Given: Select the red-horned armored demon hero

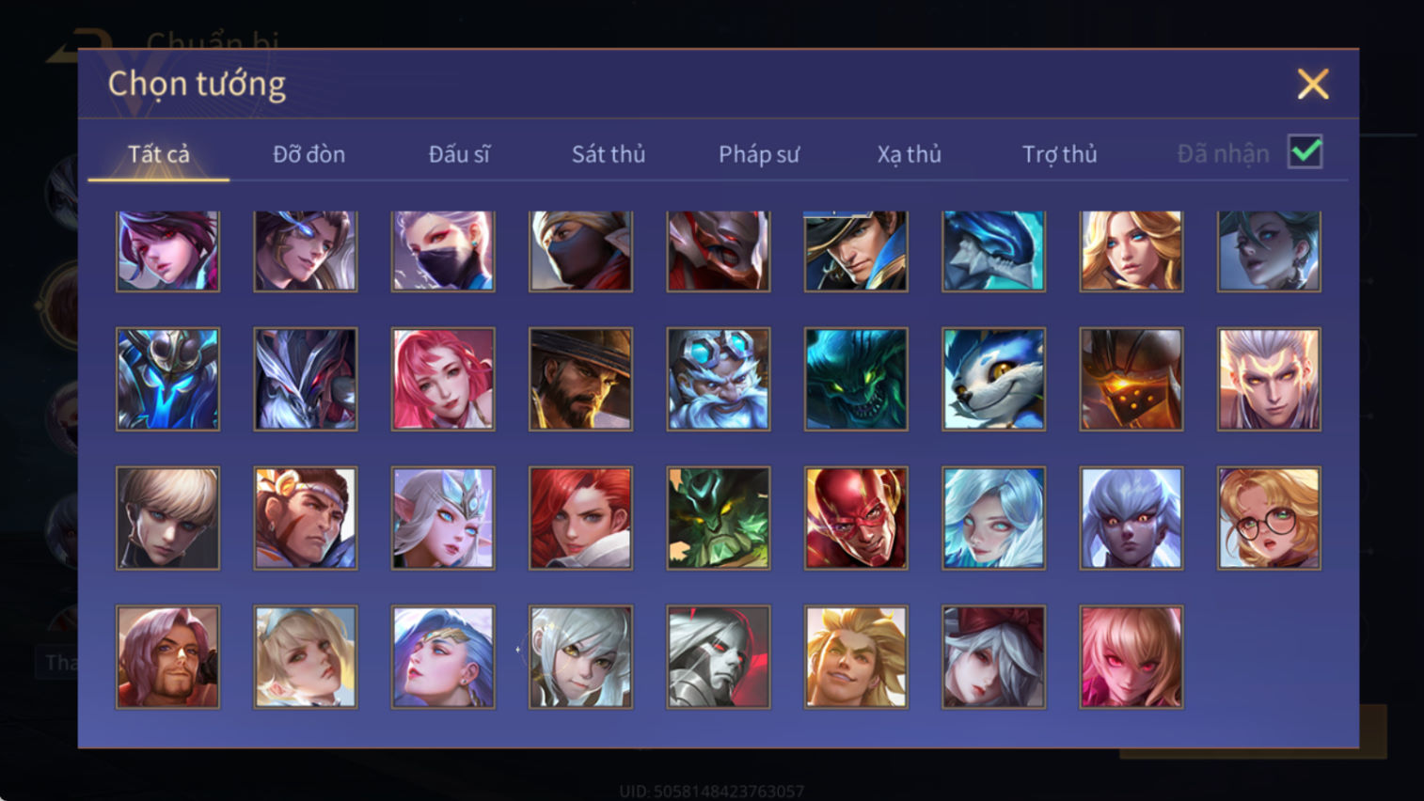Looking at the screenshot, I should click(x=719, y=250).
